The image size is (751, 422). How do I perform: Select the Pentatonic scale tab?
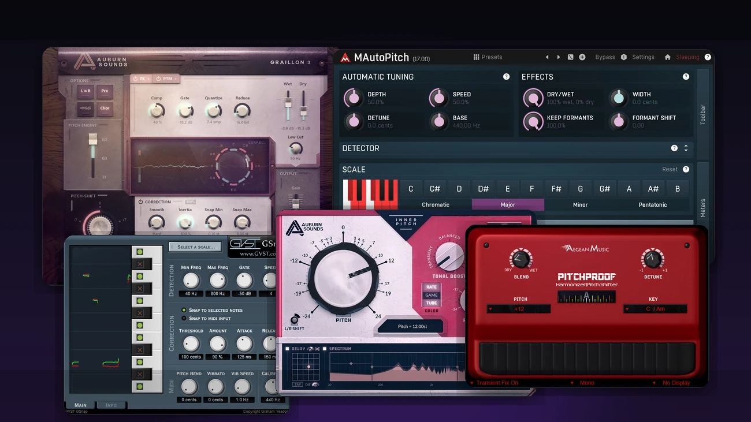(x=653, y=205)
